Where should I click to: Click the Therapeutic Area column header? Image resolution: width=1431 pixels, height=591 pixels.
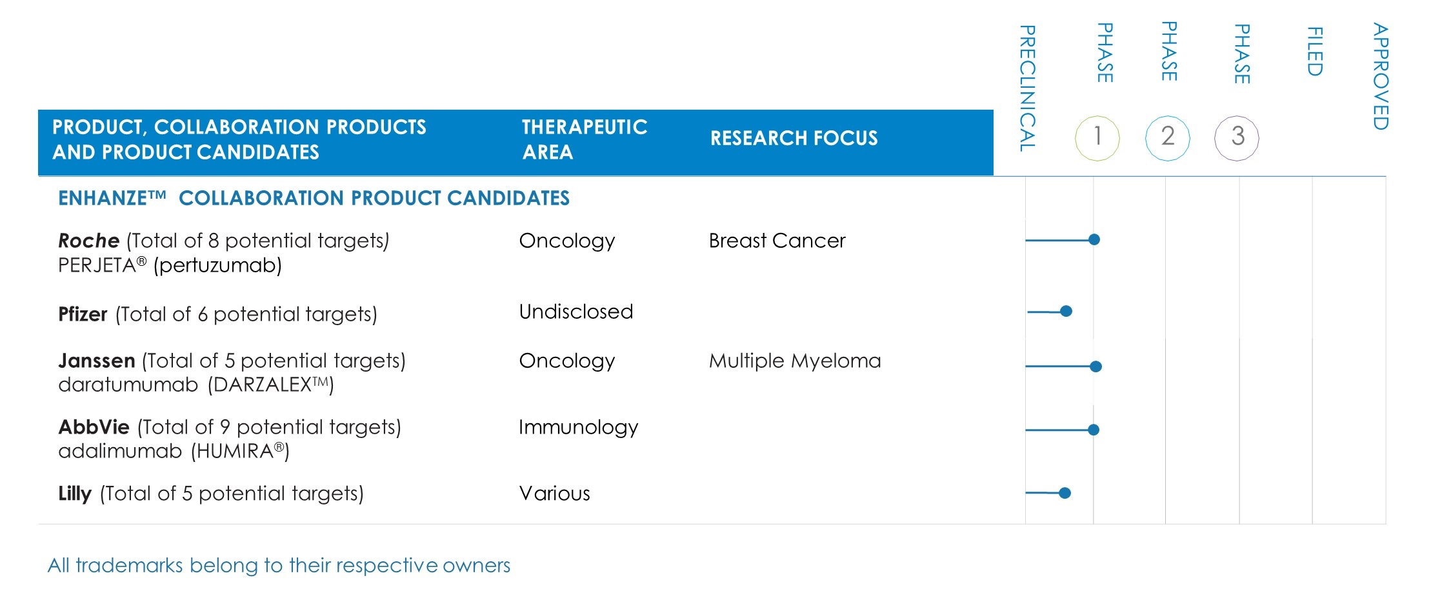click(585, 139)
